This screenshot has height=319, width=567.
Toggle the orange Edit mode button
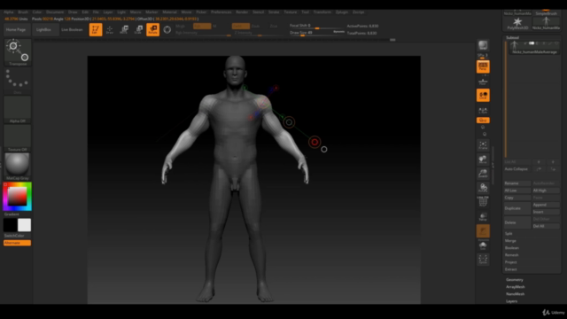(x=96, y=29)
